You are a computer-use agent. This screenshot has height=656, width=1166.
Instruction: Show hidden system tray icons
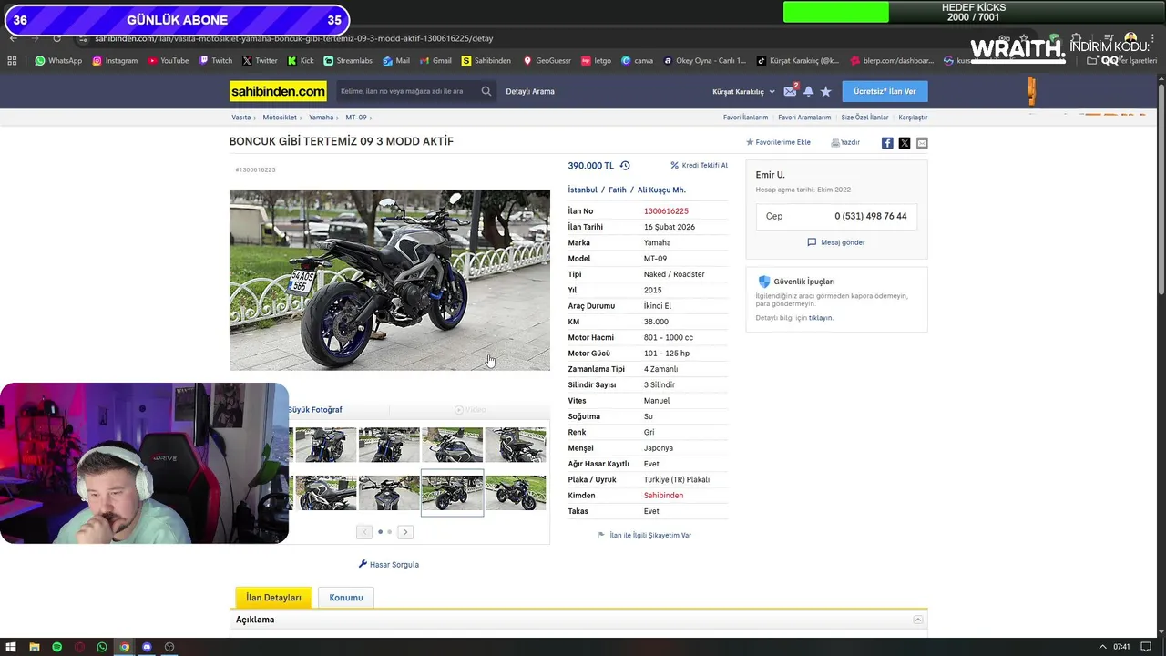coord(1102,647)
